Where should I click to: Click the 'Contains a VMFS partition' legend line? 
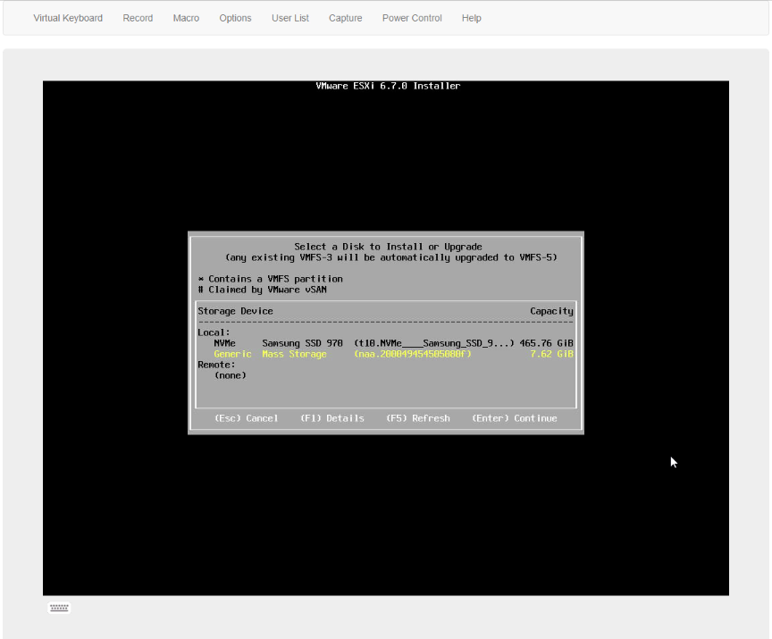point(271,279)
